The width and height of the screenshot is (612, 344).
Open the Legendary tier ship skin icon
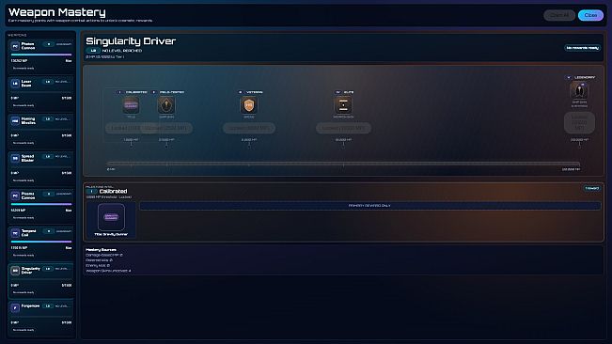[x=579, y=90]
